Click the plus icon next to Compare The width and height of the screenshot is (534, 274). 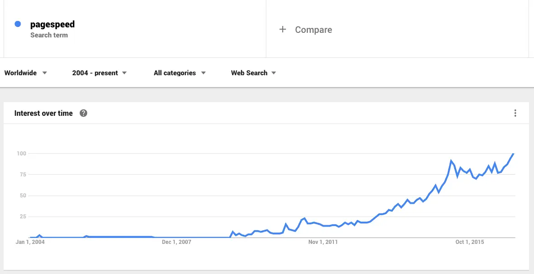point(282,30)
